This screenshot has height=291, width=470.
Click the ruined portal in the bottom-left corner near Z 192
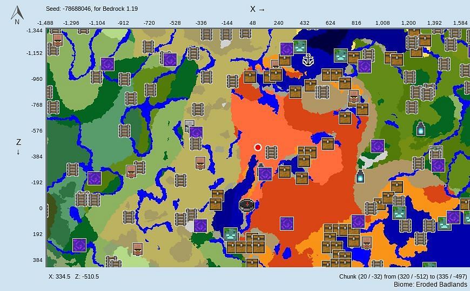tap(79, 245)
